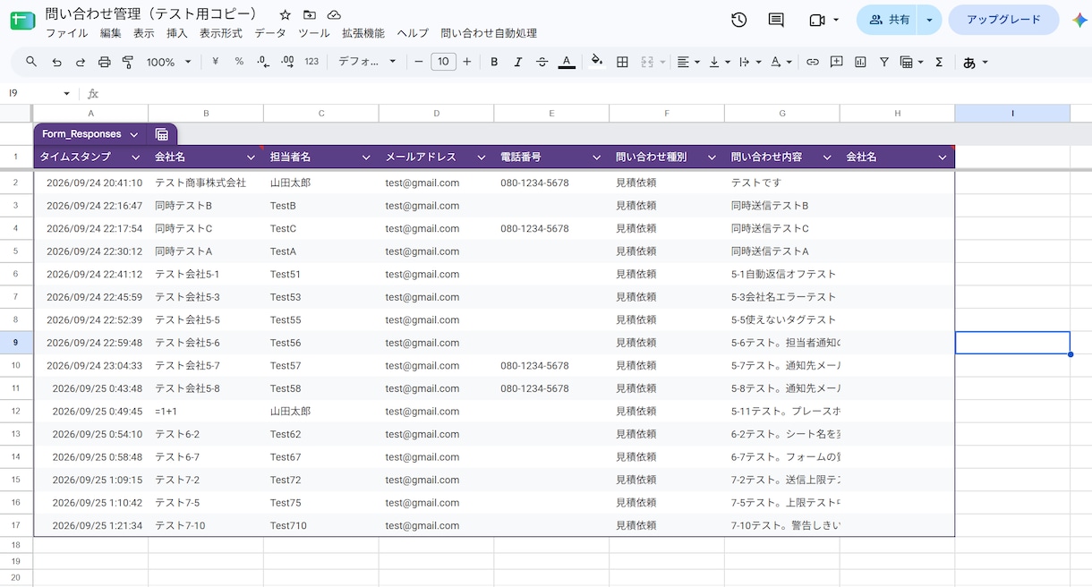Open the ファイル menu
This screenshot has width=1092, height=587.
tap(67, 33)
